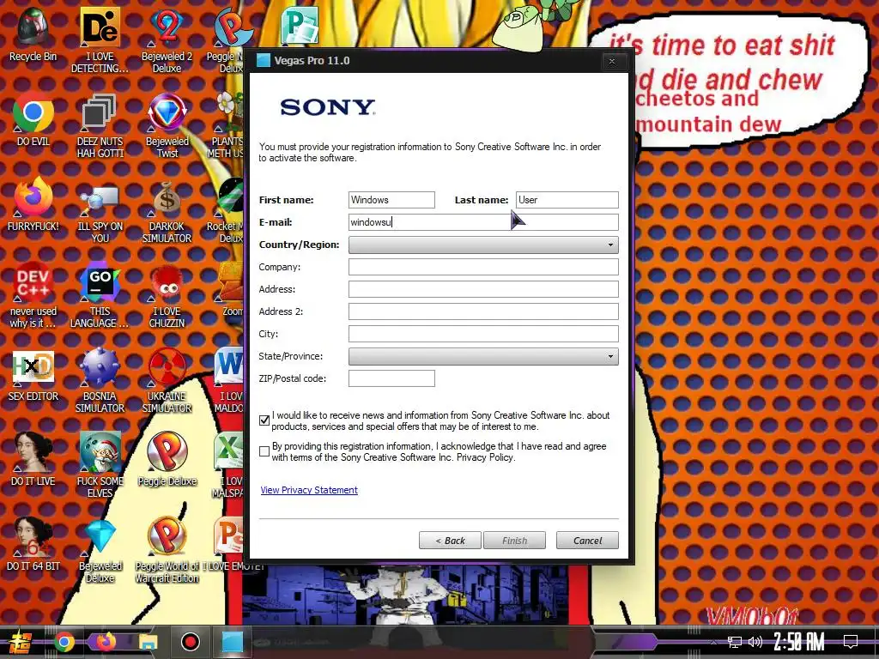Open File Explorer from the taskbar

(148, 642)
